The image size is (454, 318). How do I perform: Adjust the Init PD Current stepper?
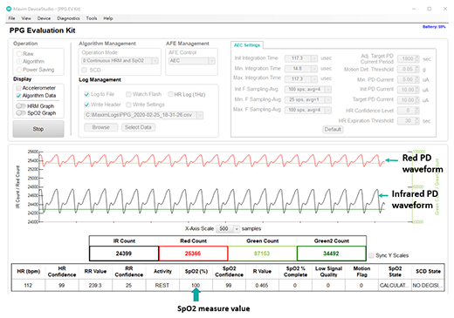tap(417, 90)
